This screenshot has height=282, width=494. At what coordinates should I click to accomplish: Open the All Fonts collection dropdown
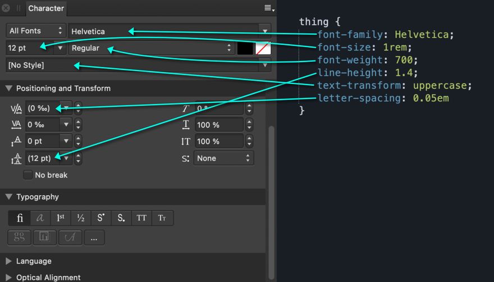(36, 31)
